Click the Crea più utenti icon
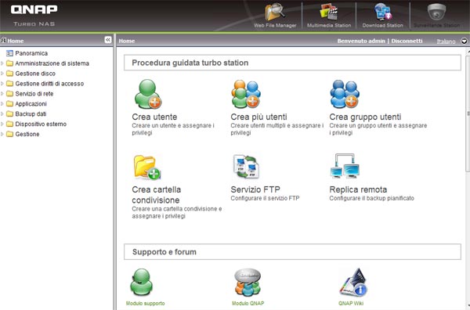Image resolution: width=470 pixels, height=310 pixels. (246, 94)
